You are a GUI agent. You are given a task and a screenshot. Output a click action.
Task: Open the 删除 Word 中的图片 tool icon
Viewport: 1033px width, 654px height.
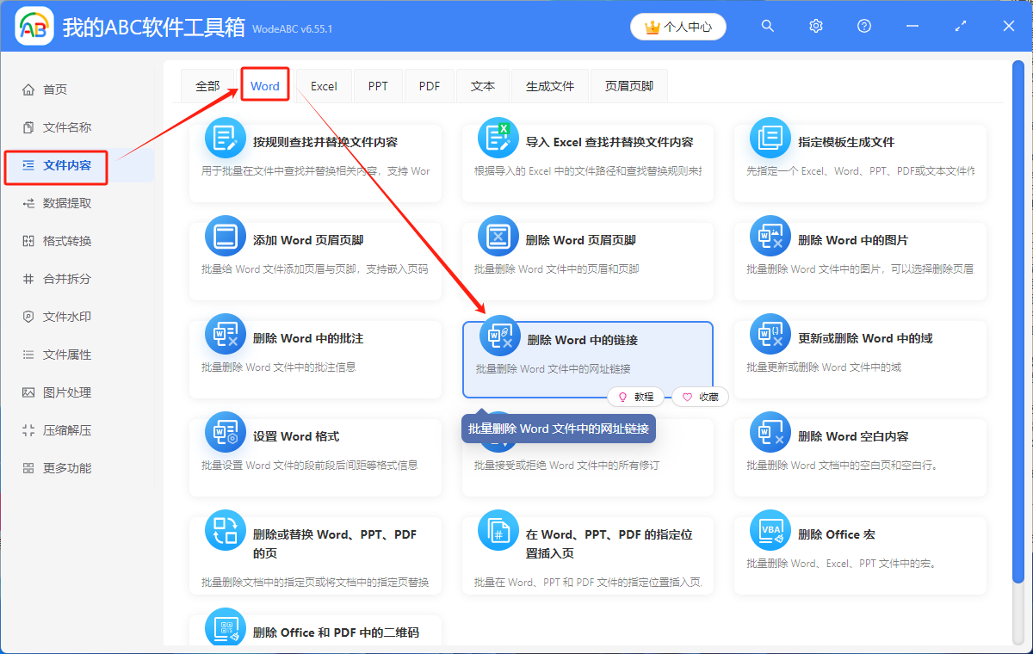tap(770, 235)
